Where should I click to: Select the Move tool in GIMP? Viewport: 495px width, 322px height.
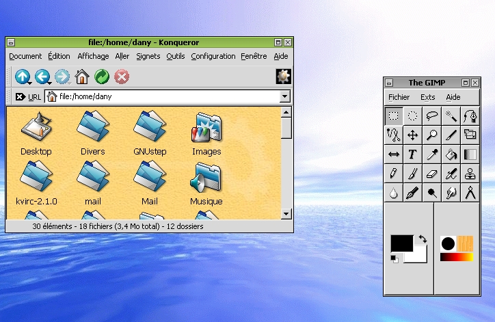[412, 135]
